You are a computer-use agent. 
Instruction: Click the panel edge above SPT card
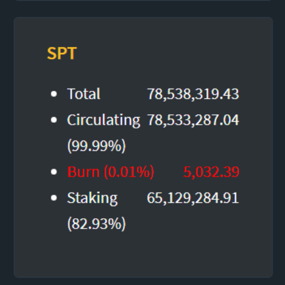tap(144, 1)
